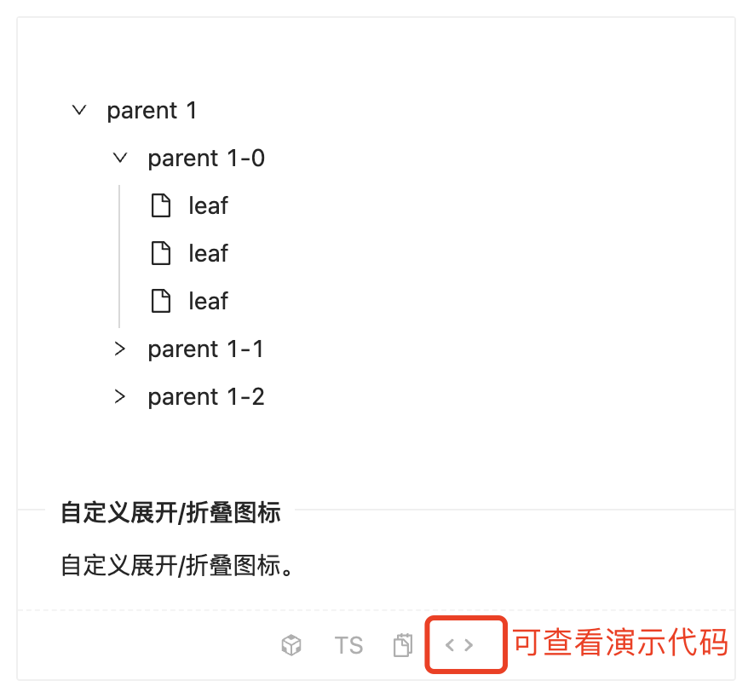Select the parent 1-1 tree label
This screenshot has width=748, height=692.
(205, 349)
